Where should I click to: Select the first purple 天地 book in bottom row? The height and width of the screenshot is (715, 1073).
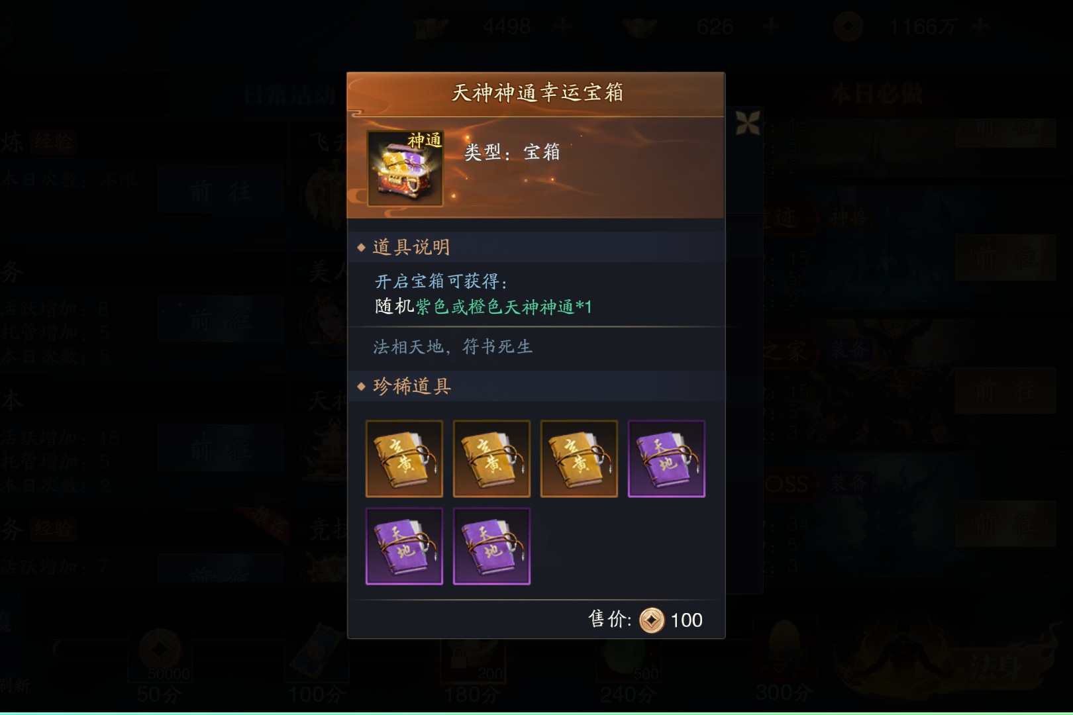coord(404,546)
